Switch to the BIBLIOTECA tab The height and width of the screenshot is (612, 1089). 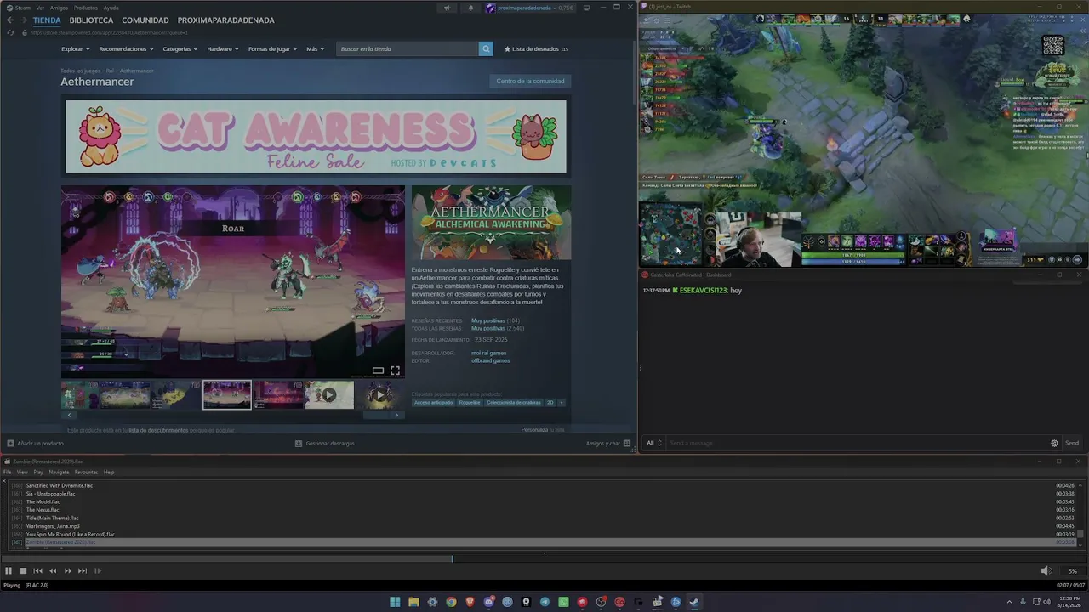[91, 20]
